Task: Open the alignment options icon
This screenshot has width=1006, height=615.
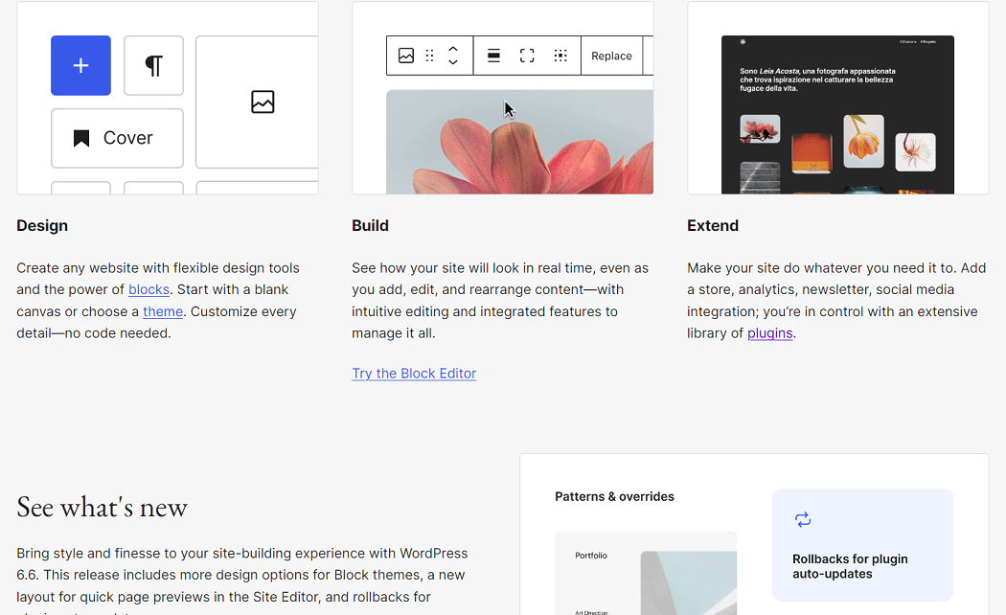Action: point(492,56)
